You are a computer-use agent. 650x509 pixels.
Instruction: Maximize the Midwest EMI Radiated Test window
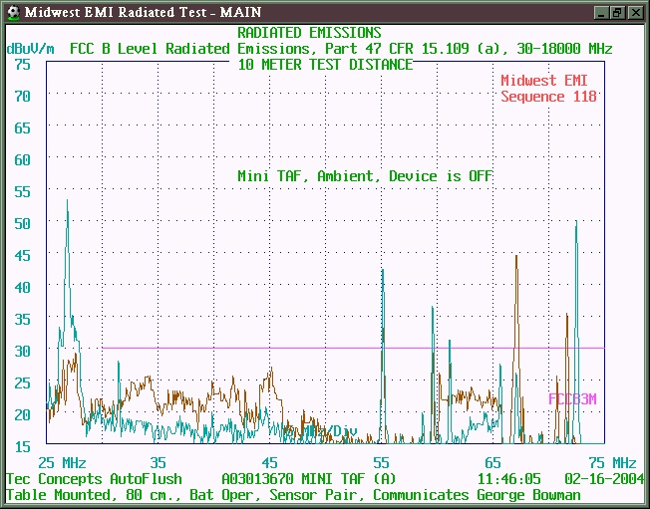pos(615,12)
